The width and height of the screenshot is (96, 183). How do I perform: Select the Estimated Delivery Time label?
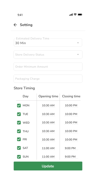coord(33,38)
